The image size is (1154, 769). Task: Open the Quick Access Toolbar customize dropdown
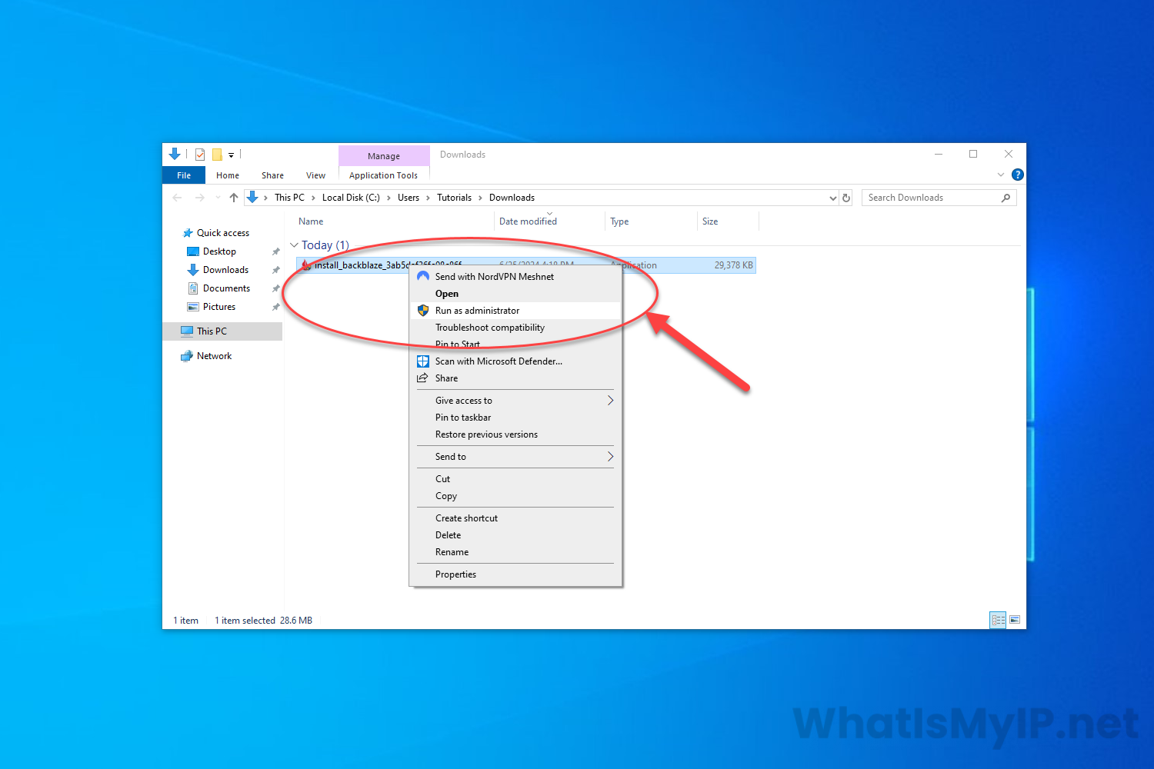(231, 155)
